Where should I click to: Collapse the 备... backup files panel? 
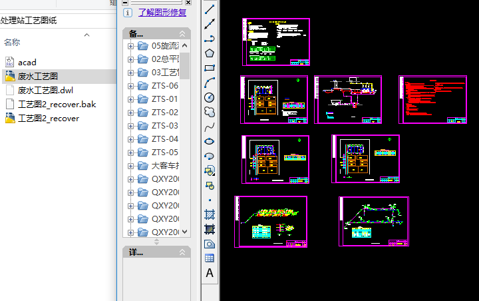click(182, 34)
